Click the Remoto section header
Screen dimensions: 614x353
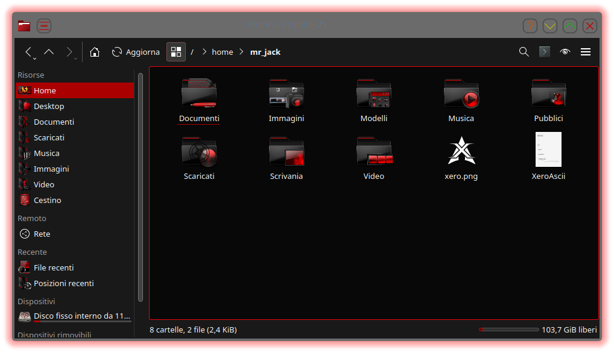click(32, 218)
